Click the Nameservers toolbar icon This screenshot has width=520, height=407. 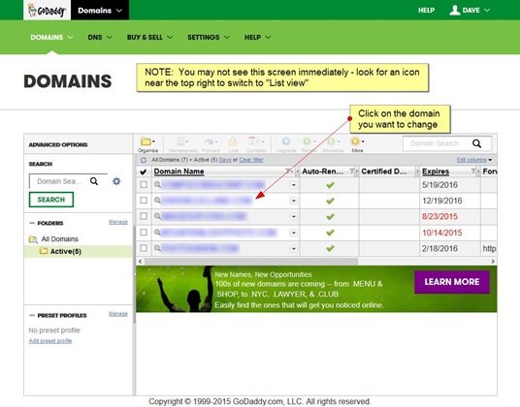182,144
